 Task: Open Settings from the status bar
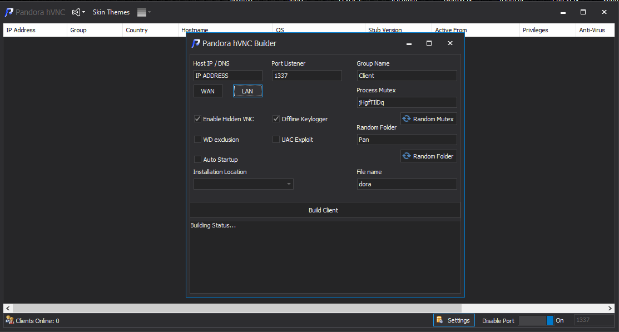click(x=454, y=320)
